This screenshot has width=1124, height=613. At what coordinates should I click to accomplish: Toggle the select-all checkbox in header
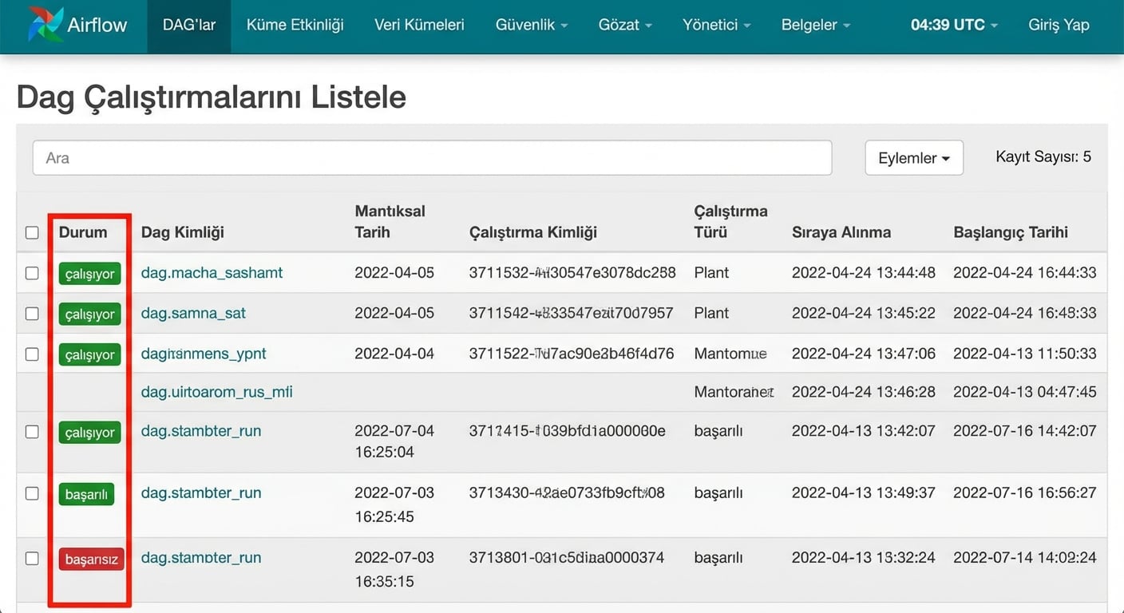click(32, 233)
